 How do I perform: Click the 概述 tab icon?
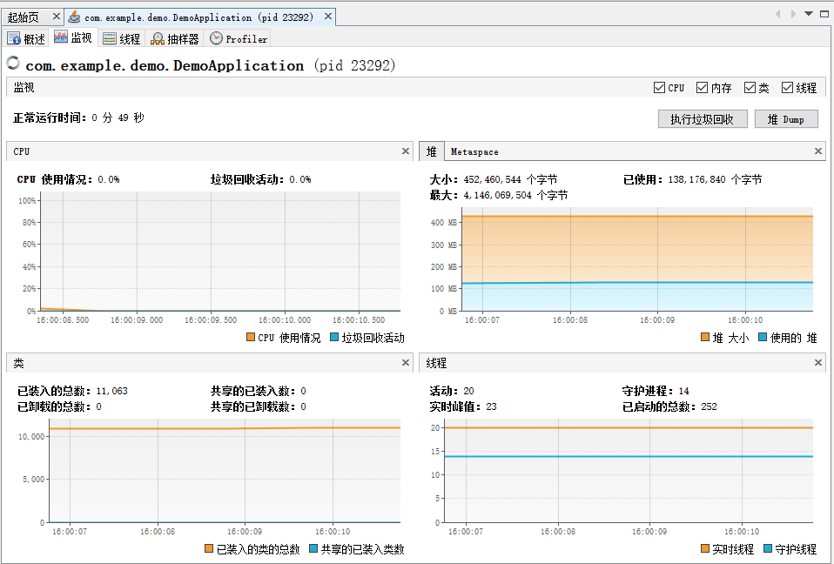click(x=14, y=39)
